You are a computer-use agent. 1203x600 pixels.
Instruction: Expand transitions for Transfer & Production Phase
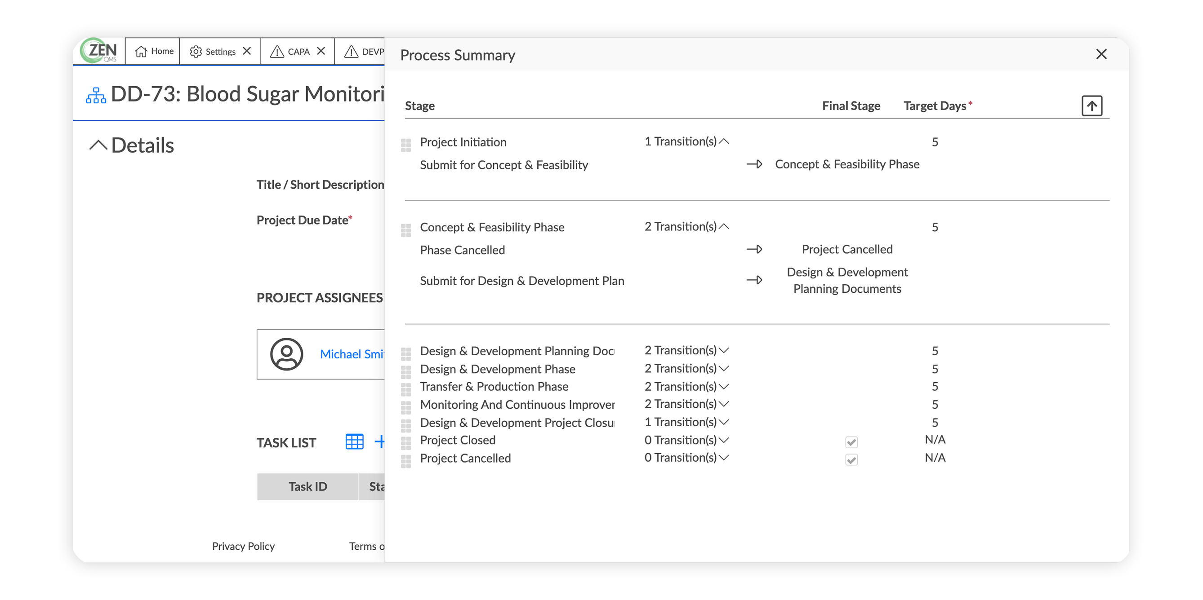(724, 386)
